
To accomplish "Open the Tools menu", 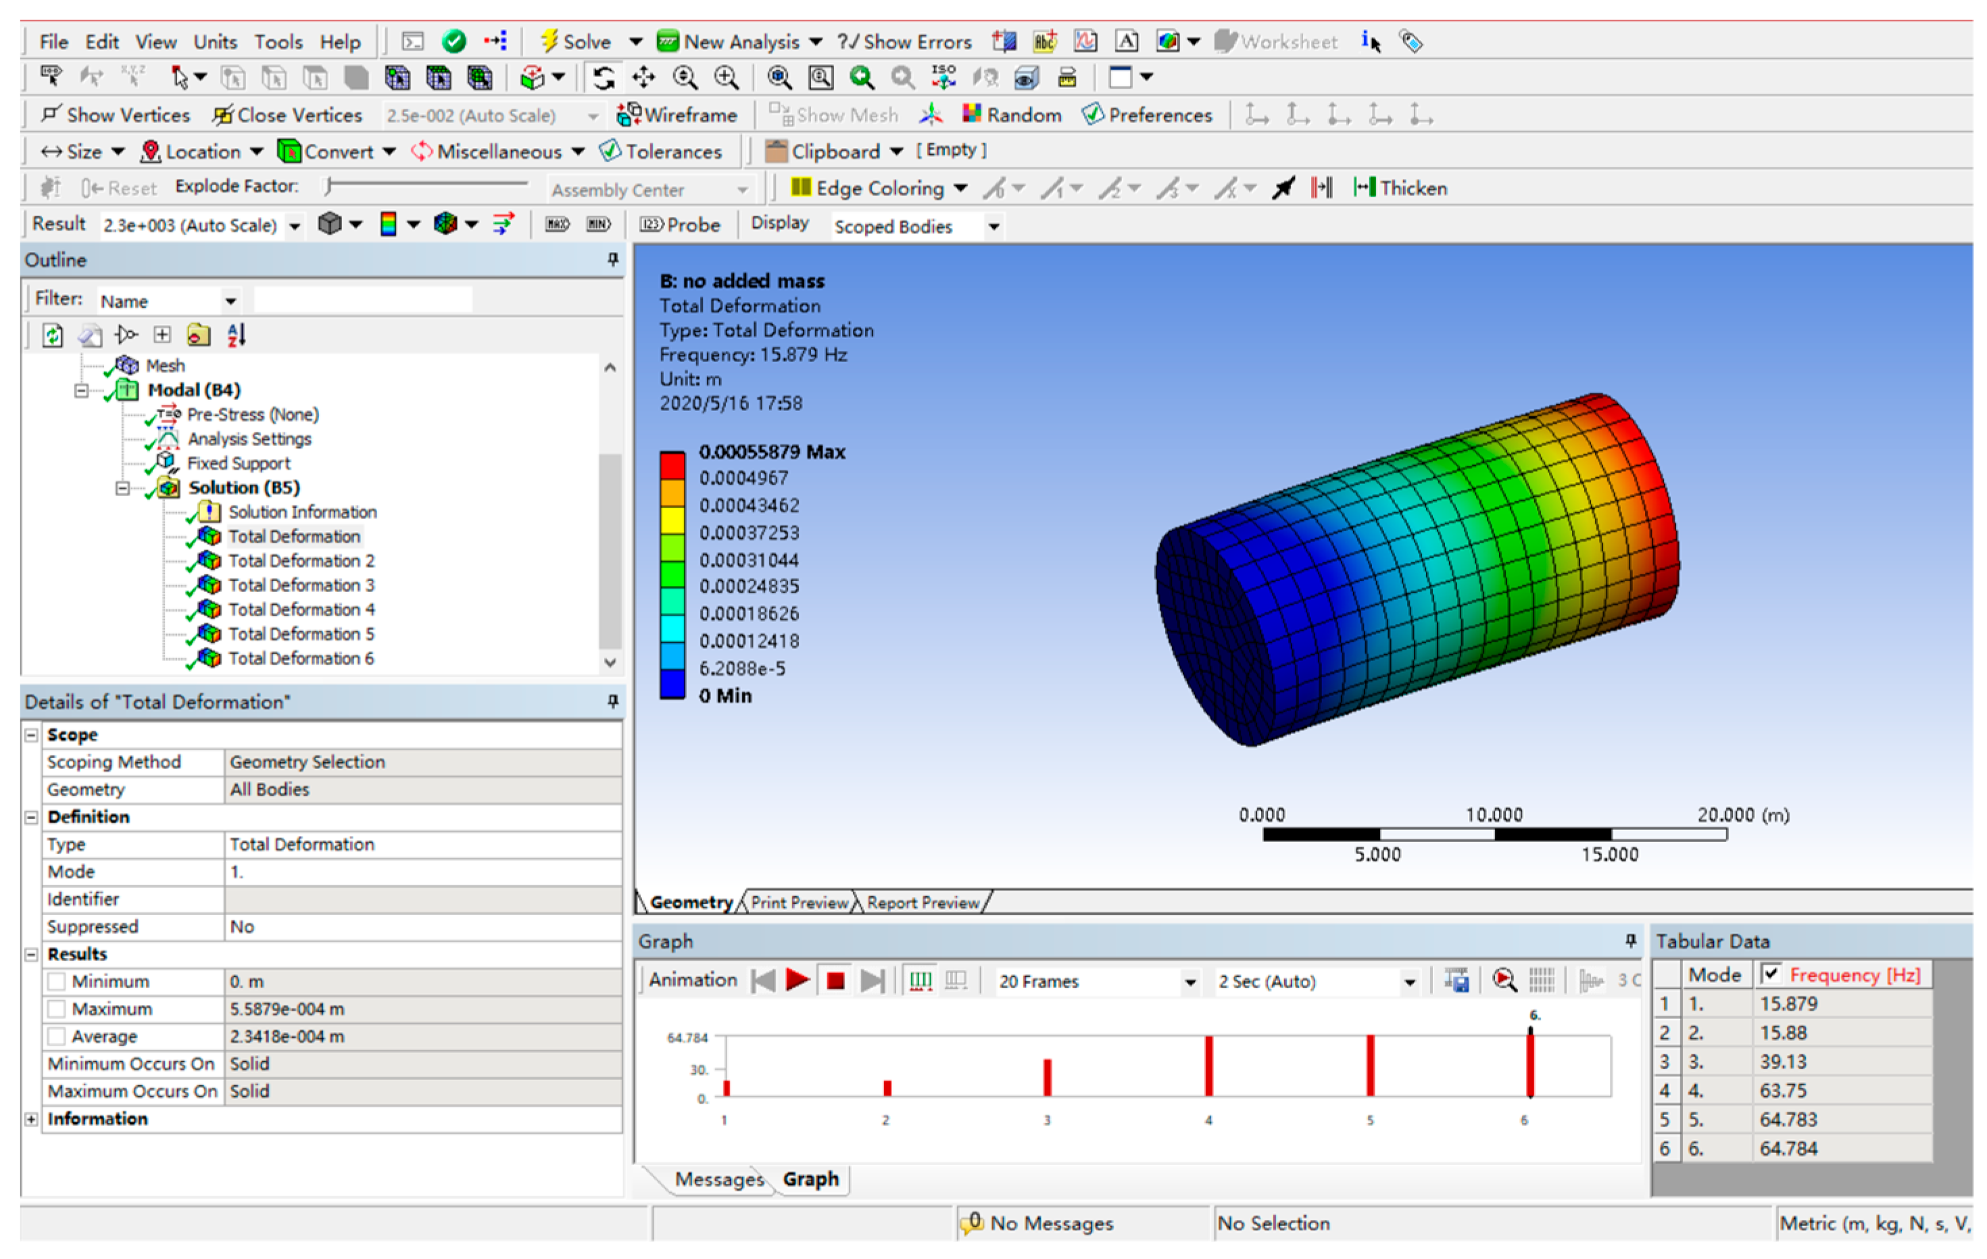I will click(x=278, y=41).
